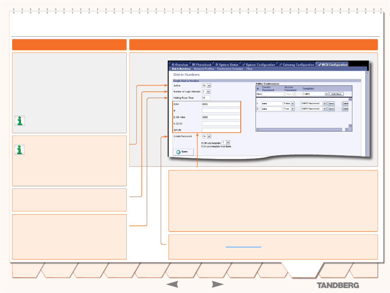The height and width of the screenshot is (293, 390).
Task: Click the Ad Hoc table scroll-down arrow
Action: click(x=350, y=126)
